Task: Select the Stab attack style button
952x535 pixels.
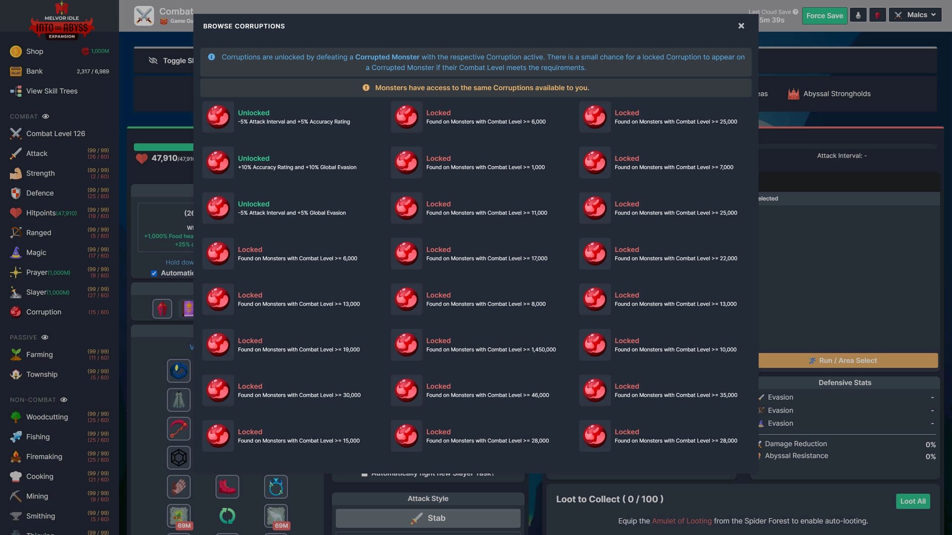Action: click(427, 518)
